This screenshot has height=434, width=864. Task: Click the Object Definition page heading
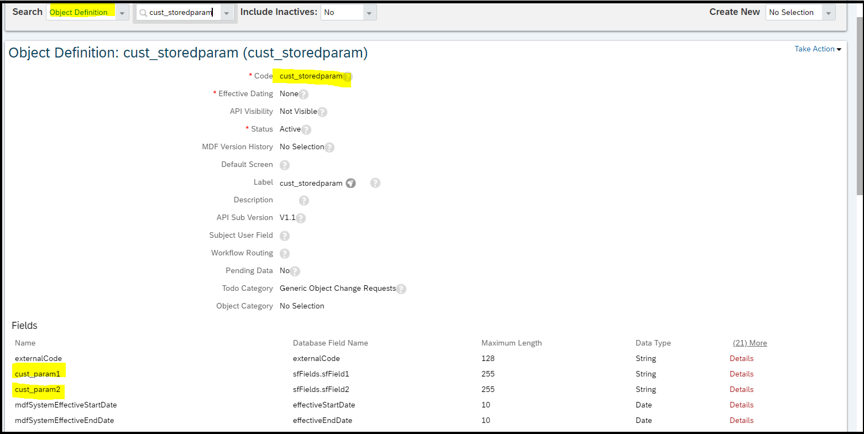point(188,53)
